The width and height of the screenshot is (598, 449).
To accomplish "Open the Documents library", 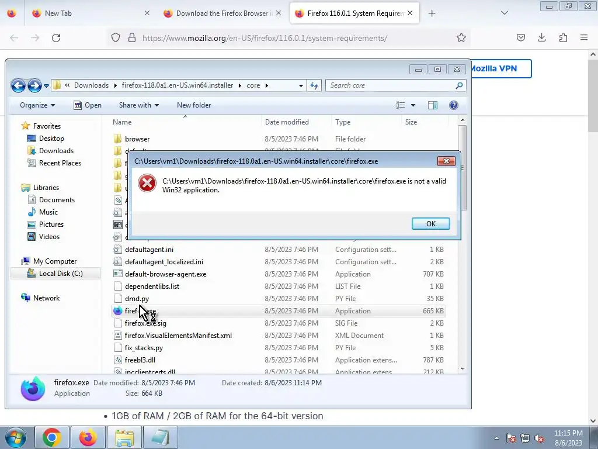I will 57,200.
